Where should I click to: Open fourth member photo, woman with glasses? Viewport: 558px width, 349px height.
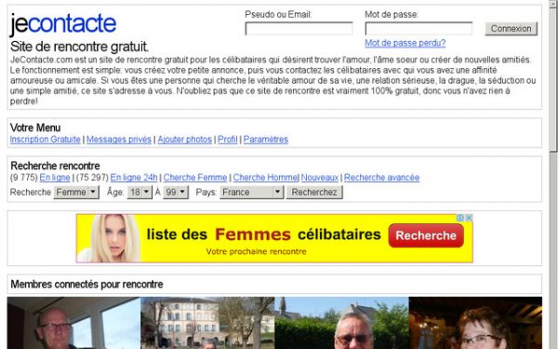point(475,323)
